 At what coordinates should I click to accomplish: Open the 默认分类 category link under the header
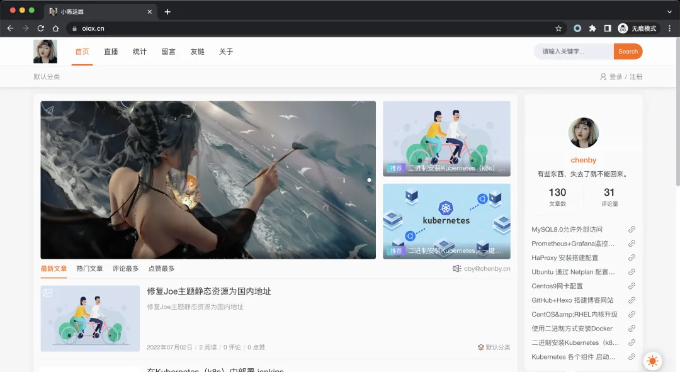pyautogui.click(x=47, y=77)
